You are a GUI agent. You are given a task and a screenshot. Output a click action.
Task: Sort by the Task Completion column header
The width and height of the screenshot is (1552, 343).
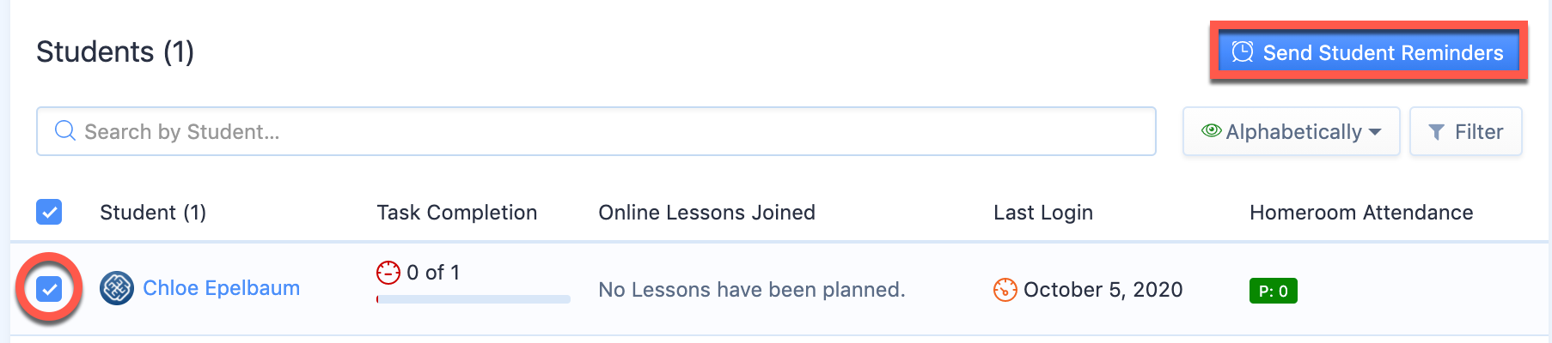point(456,213)
